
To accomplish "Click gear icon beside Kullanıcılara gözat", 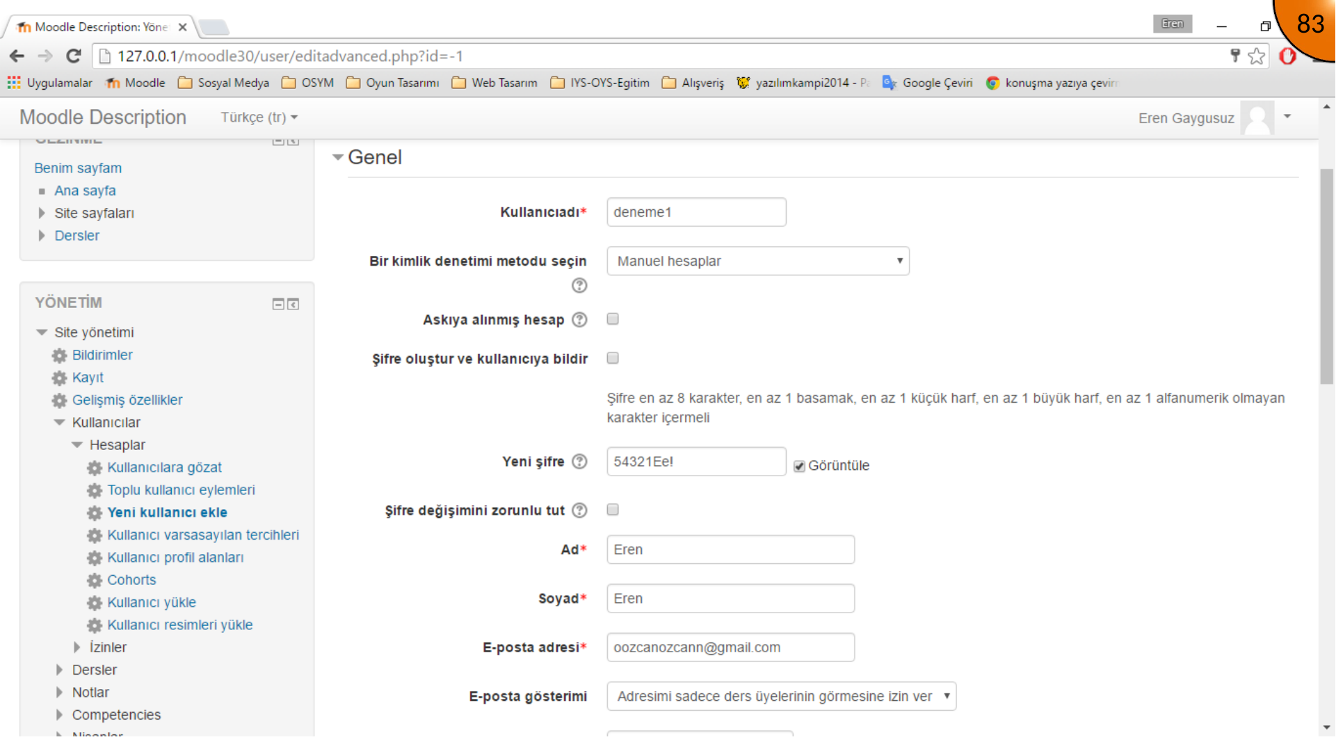I will tap(95, 468).
